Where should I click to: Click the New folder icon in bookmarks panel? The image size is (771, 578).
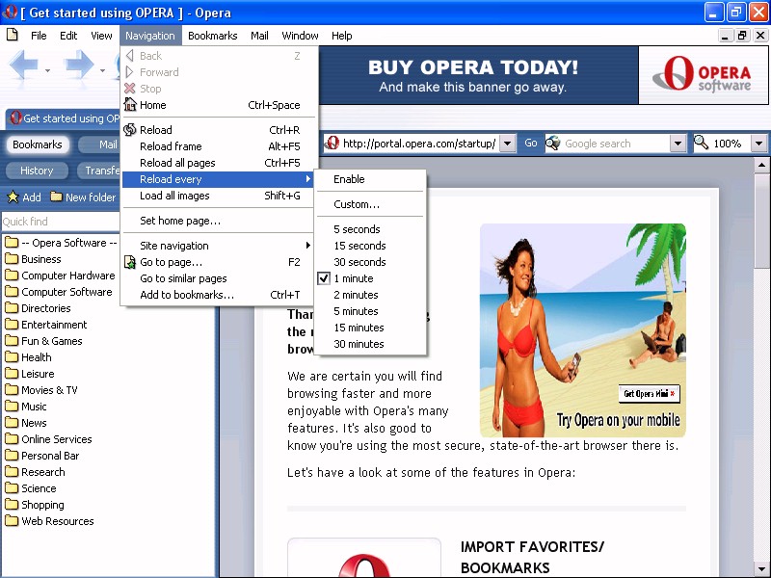[57, 197]
